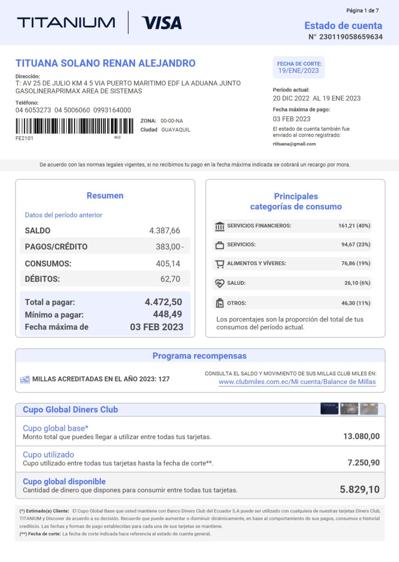
Task: Click the Fecha máxima de pago label
Action: (x=301, y=110)
